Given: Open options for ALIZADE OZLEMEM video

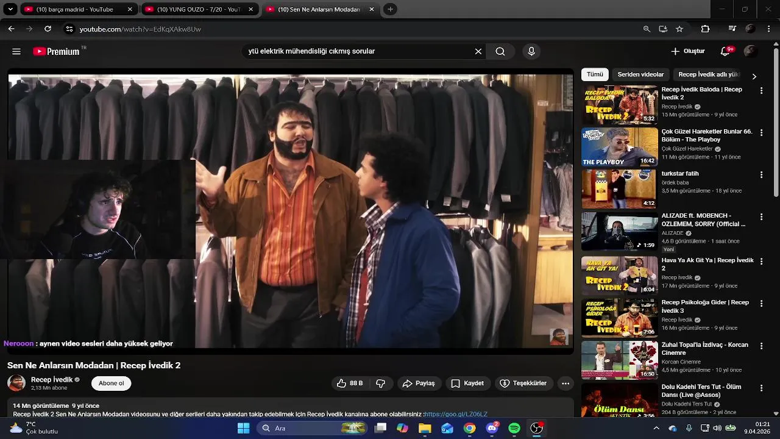Looking at the screenshot, I should tap(761, 216).
